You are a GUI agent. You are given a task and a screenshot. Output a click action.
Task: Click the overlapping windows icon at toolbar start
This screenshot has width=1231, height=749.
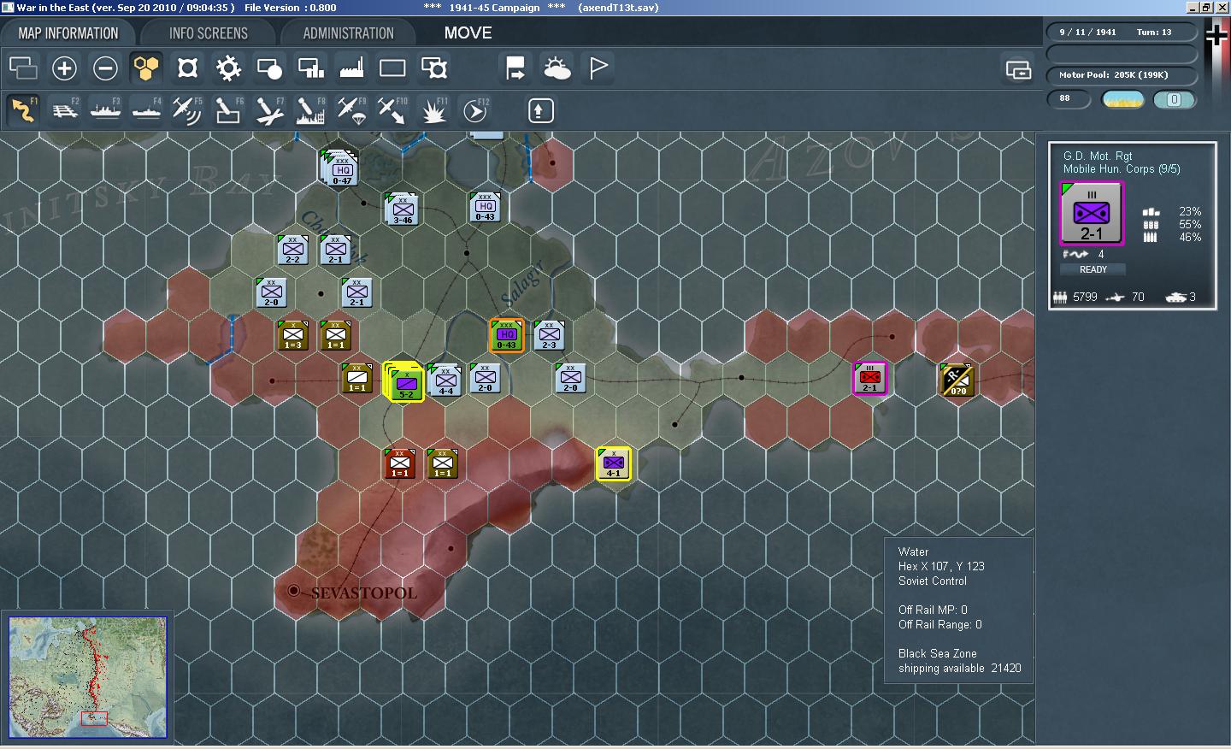click(23, 68)
